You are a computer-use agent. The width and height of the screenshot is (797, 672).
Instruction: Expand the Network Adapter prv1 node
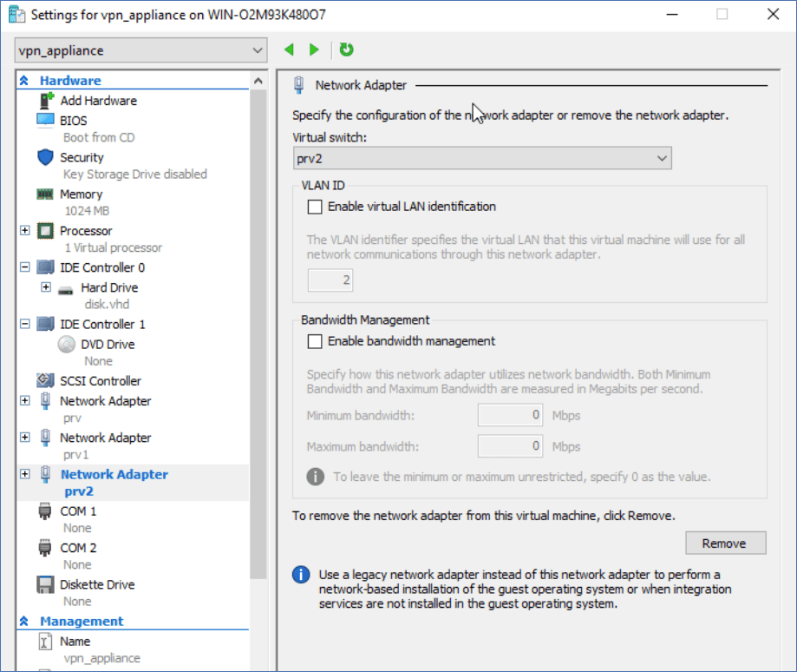(24, 438)
